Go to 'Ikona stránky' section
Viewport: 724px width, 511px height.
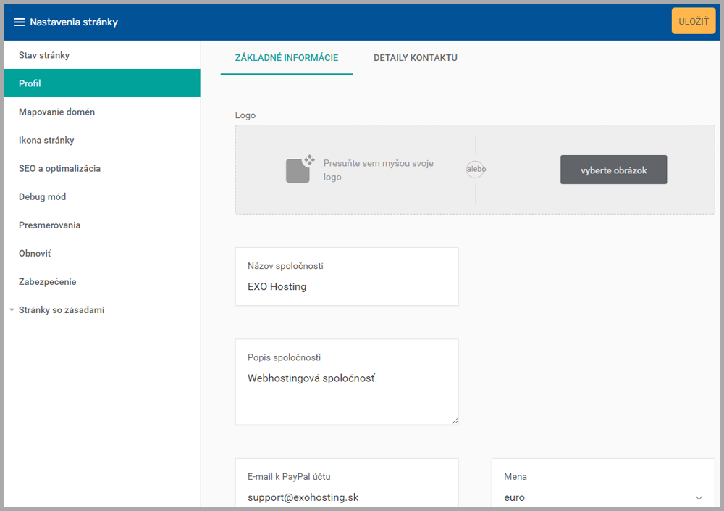(46, 140)
